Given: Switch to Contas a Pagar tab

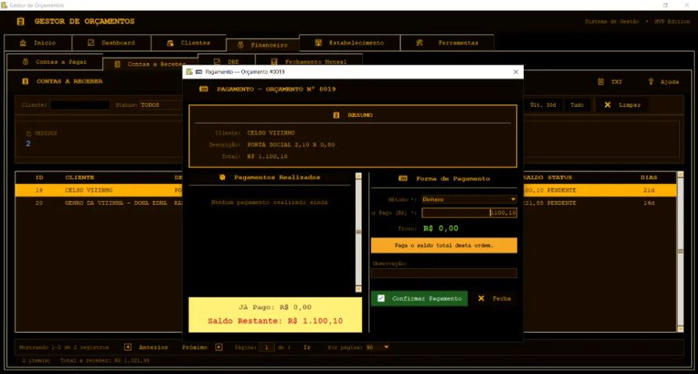Looking at the screenshot, I should point(55,62).
